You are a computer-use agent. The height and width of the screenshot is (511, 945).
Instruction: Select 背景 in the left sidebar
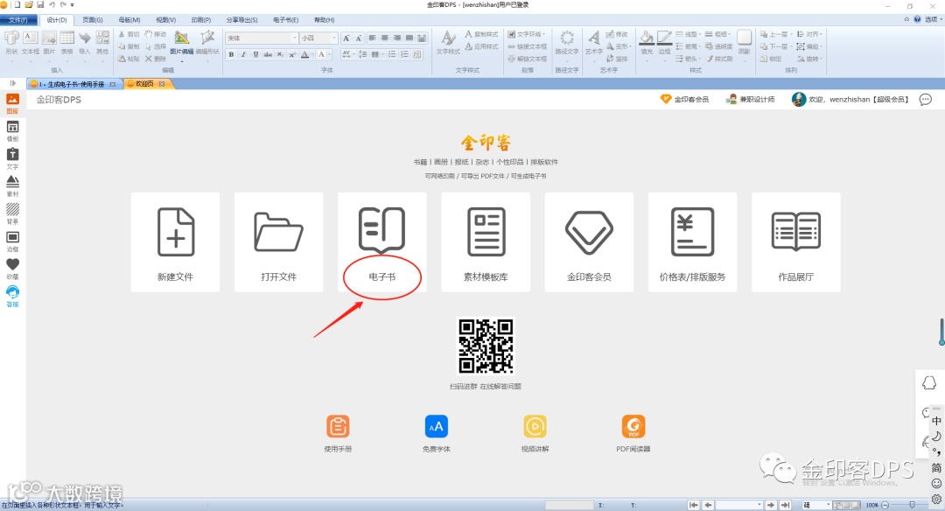12,213
